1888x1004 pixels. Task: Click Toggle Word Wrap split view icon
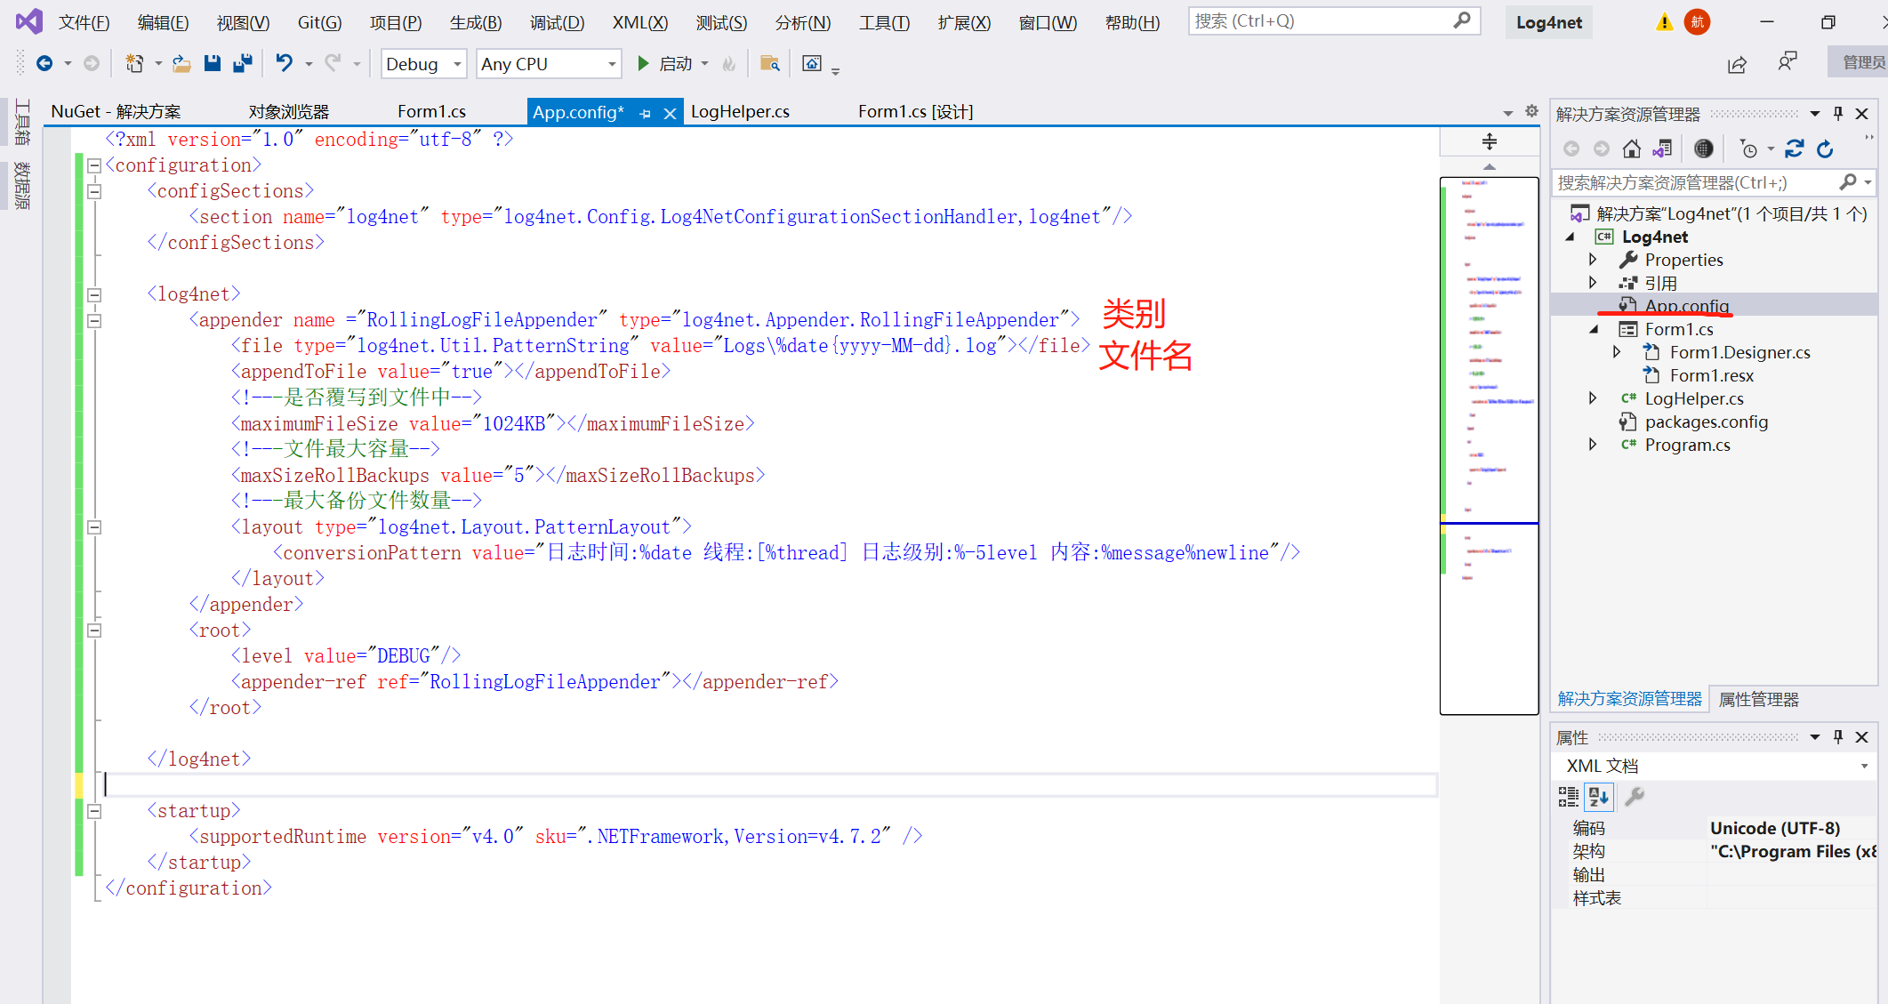pyautogui.click(x=1489, y=141)
